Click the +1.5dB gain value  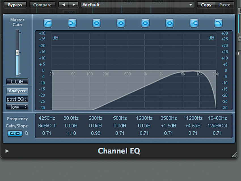tap(168, 126)
